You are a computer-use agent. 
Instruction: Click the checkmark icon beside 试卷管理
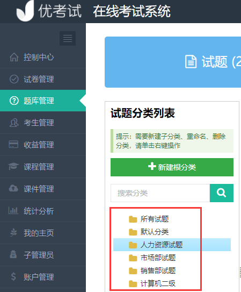(x=14, y=79)
